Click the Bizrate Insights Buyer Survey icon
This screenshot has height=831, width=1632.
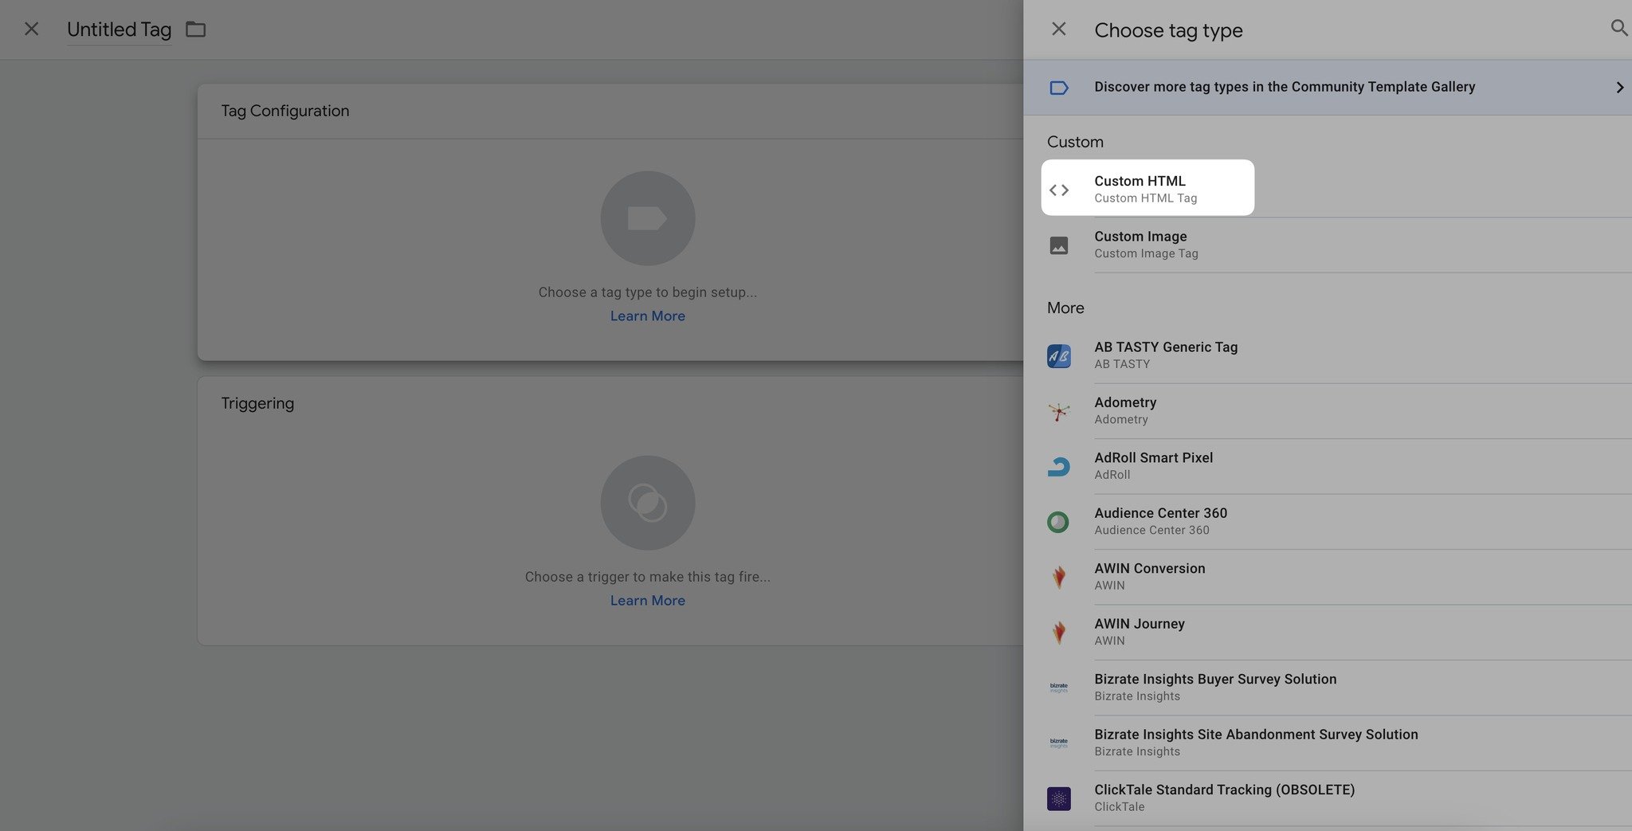[1059, 688]
